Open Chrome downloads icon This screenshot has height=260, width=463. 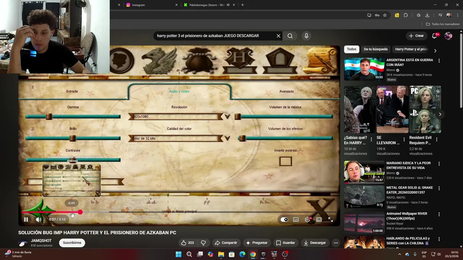click(x=427, y=15)
